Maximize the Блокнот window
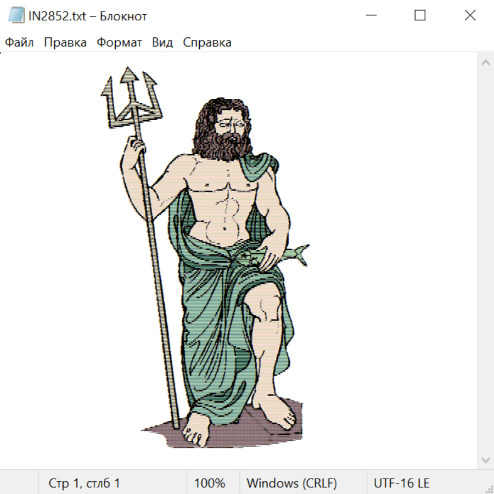Image resolution: width=494 pixels, height=494 pixels. [420, 15]
